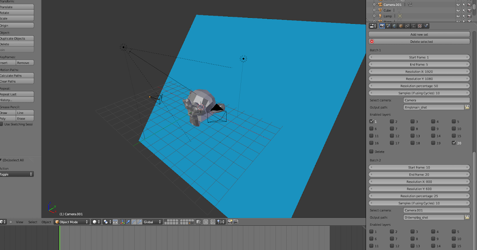This screenshot has height=250, width=477.
Task: Open the Render properties tab (camera icon)
Action: 382,25
